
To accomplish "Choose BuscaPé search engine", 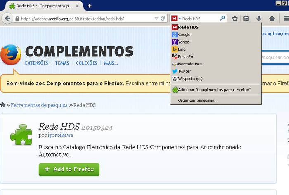I will click(x=216, y=56).
